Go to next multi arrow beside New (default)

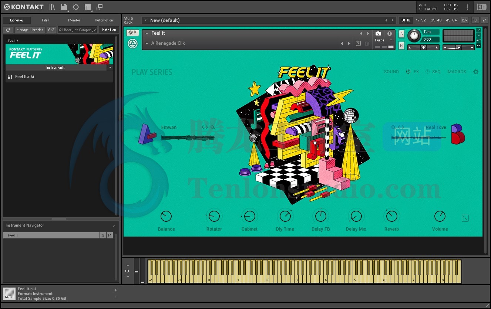[x=393, y=20]
